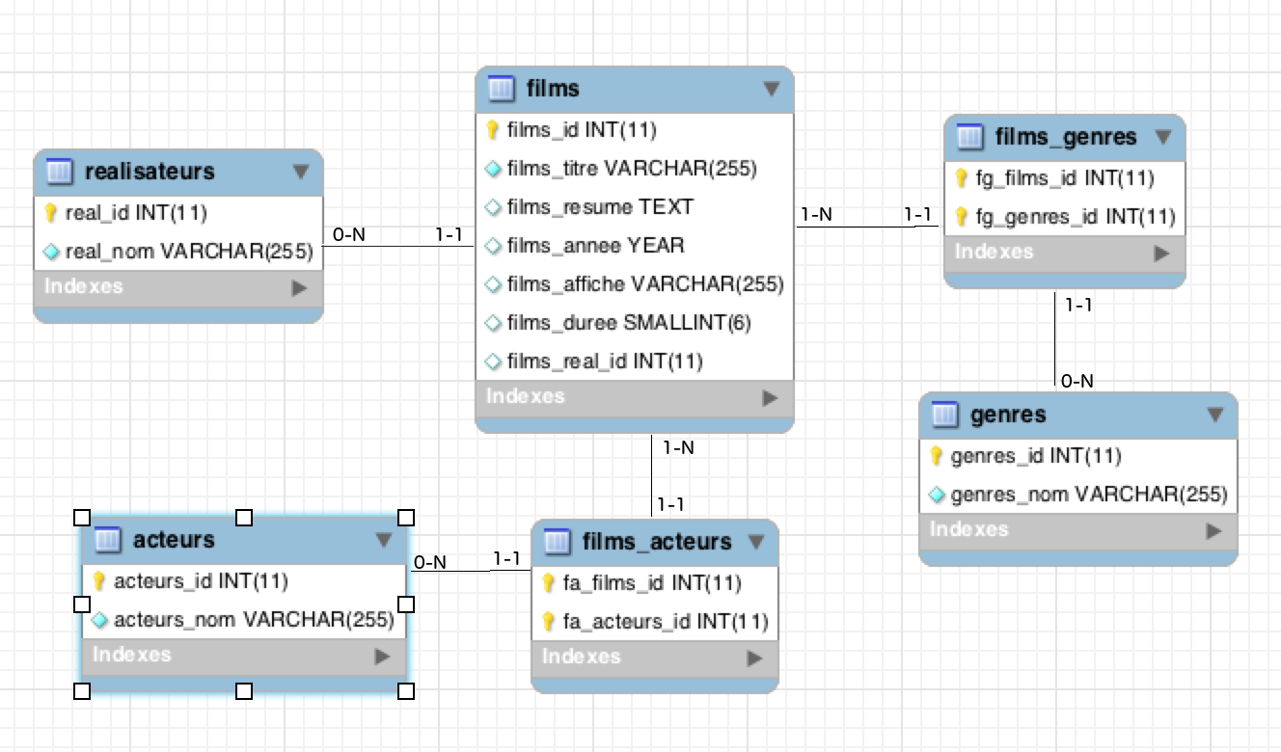Screen dimensions: 1281x752
Task: Click the realisateurs table icon
Action: click(59, 172)
